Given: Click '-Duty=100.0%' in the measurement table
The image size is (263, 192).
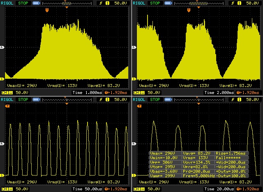Looking at the screenshot, I should click(231, 176).
